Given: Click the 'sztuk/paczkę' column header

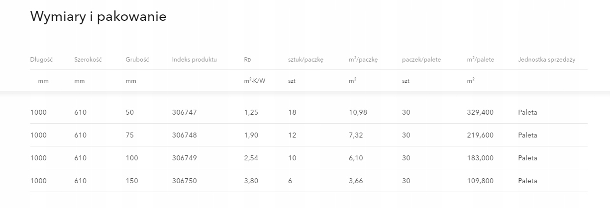Looking at the screenshot, I should click(306, 60).
